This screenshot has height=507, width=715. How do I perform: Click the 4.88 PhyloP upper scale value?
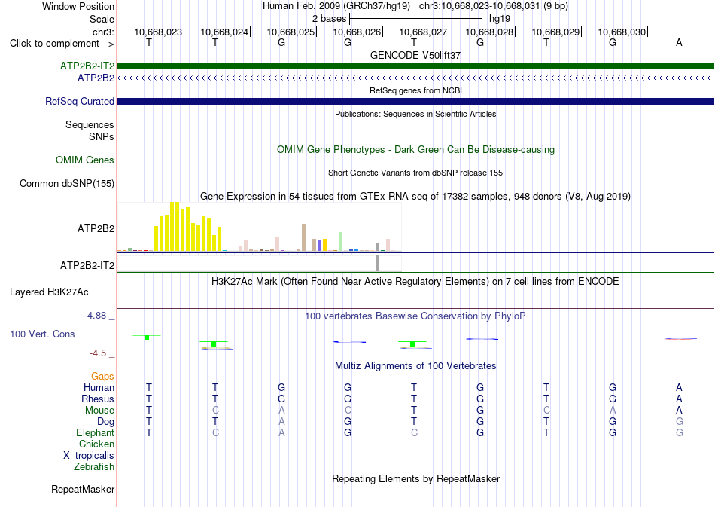(x=96, y=316)
